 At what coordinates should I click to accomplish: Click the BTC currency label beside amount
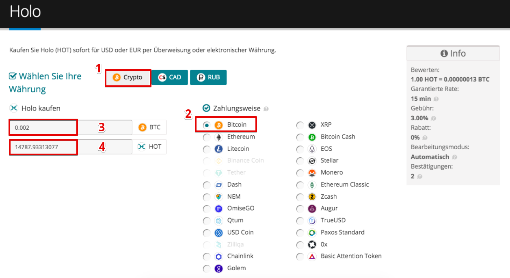(x=149, y=127)
